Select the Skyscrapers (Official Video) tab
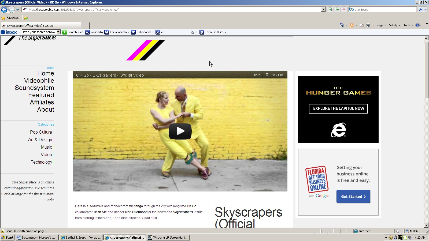The height and width of the screenshot is (241, 429). tap(41, 26)
